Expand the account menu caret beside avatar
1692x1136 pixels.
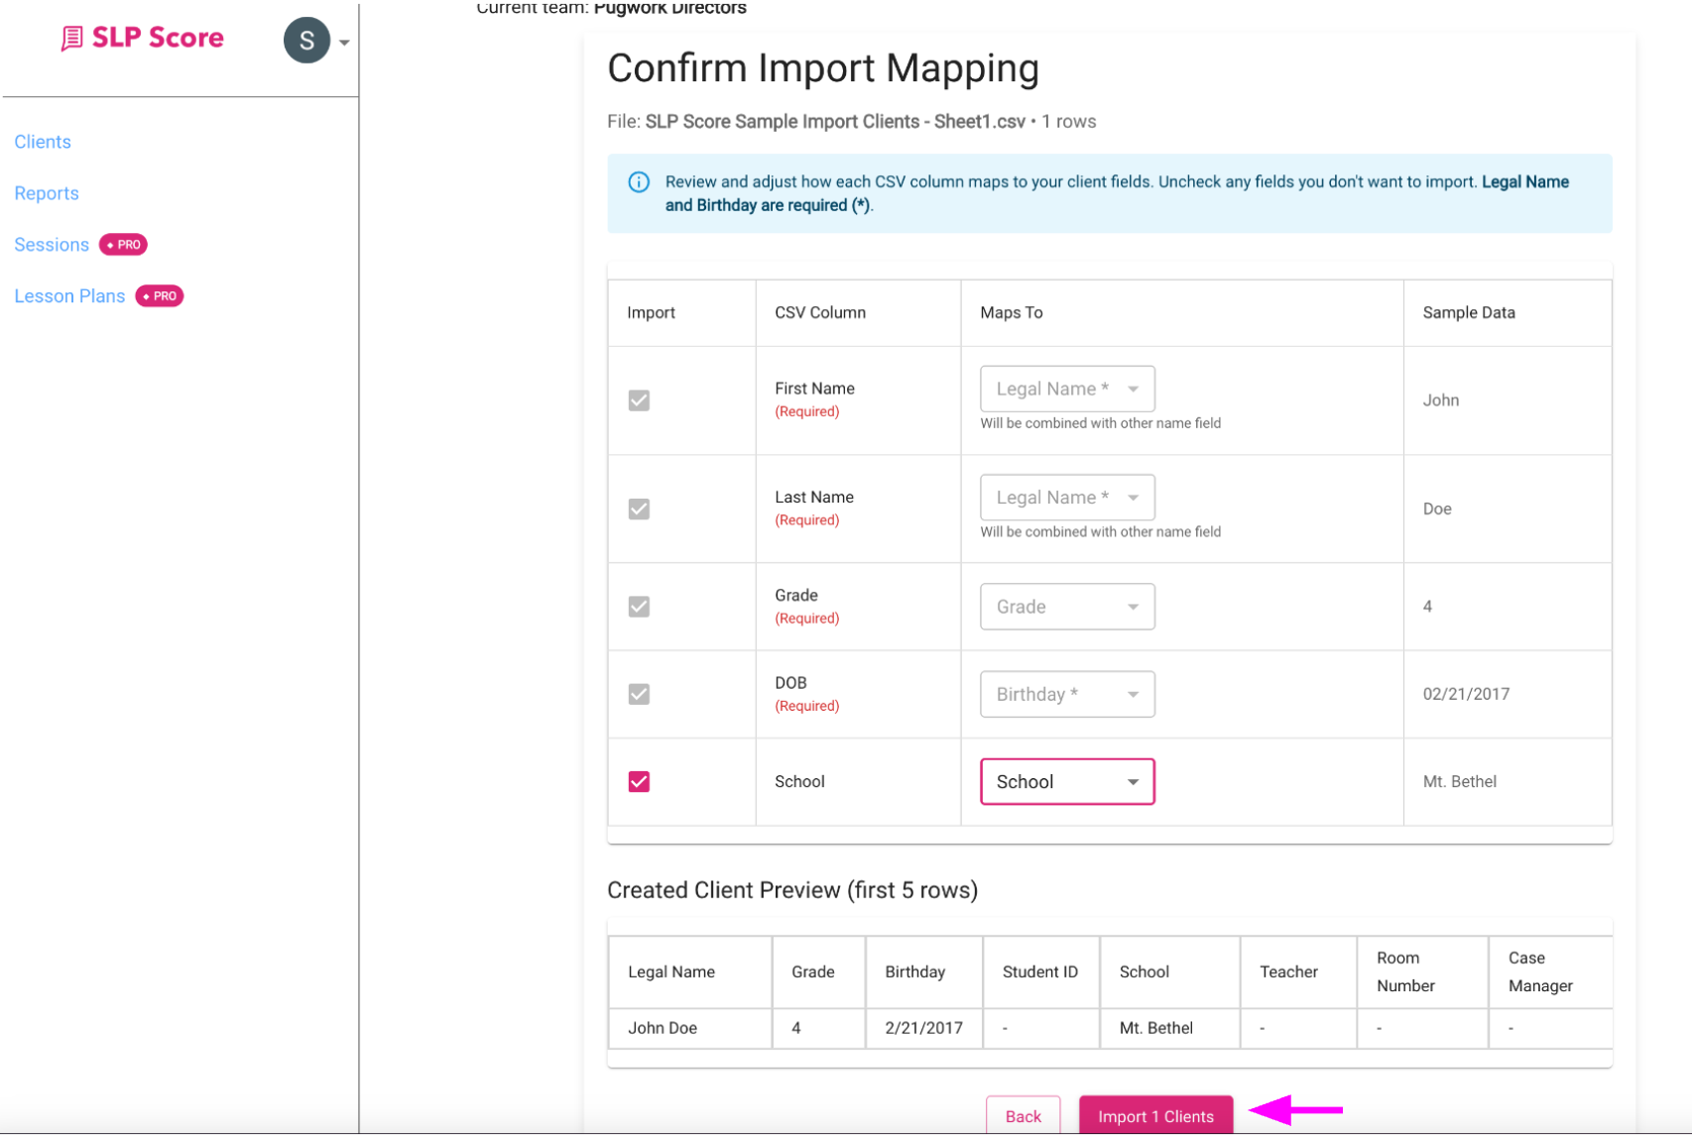tap(342, 42)
